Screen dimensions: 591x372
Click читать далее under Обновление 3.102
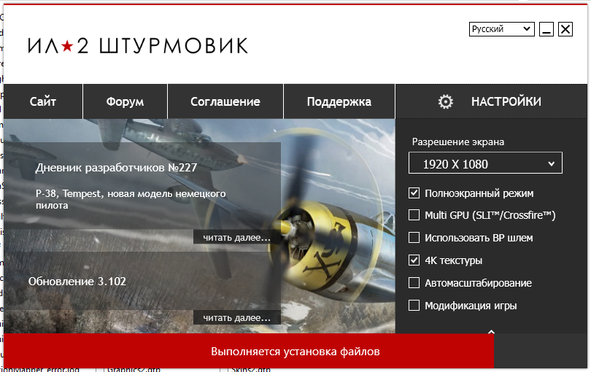(x=236, y=318)
